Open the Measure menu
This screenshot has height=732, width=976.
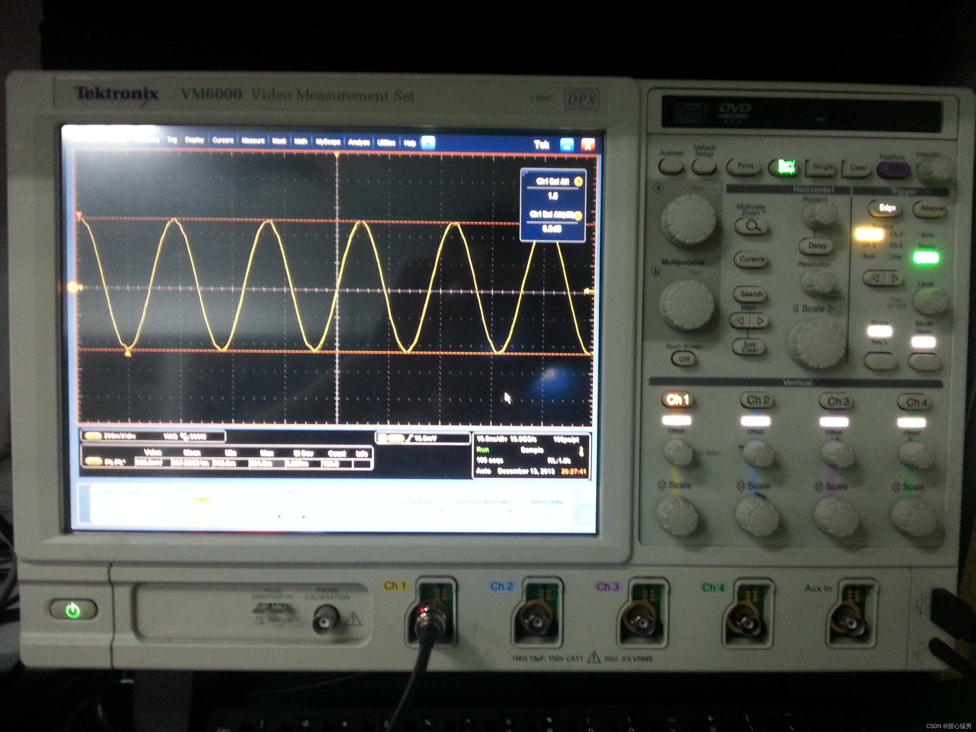(253, 141)
